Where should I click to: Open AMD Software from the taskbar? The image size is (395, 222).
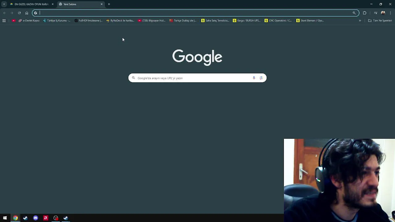[x=46, y=218]
